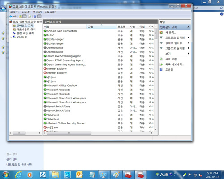Image resolution: width=224 pixels, height=179 pixels.
Task: Click the help icon in the background Control Panel window
Action: tap(222, 14)
